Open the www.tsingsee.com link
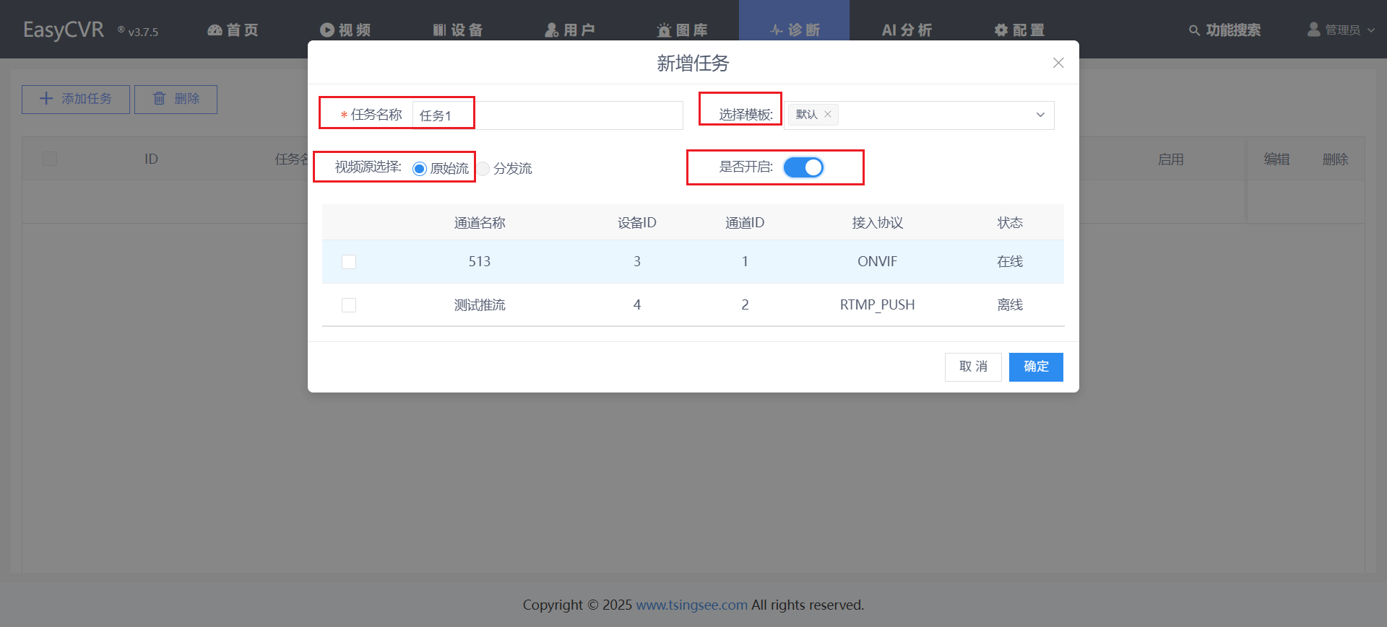 coord(691,605)
